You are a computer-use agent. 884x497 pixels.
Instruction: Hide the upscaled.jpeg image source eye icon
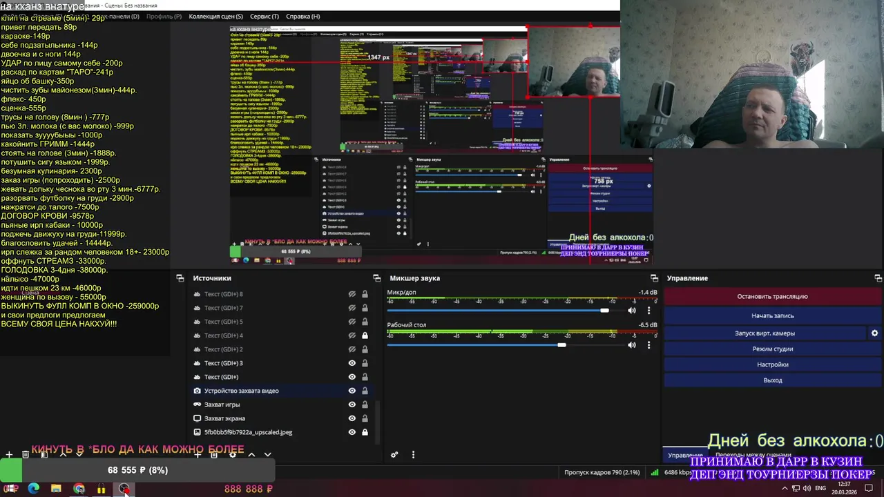352,432
